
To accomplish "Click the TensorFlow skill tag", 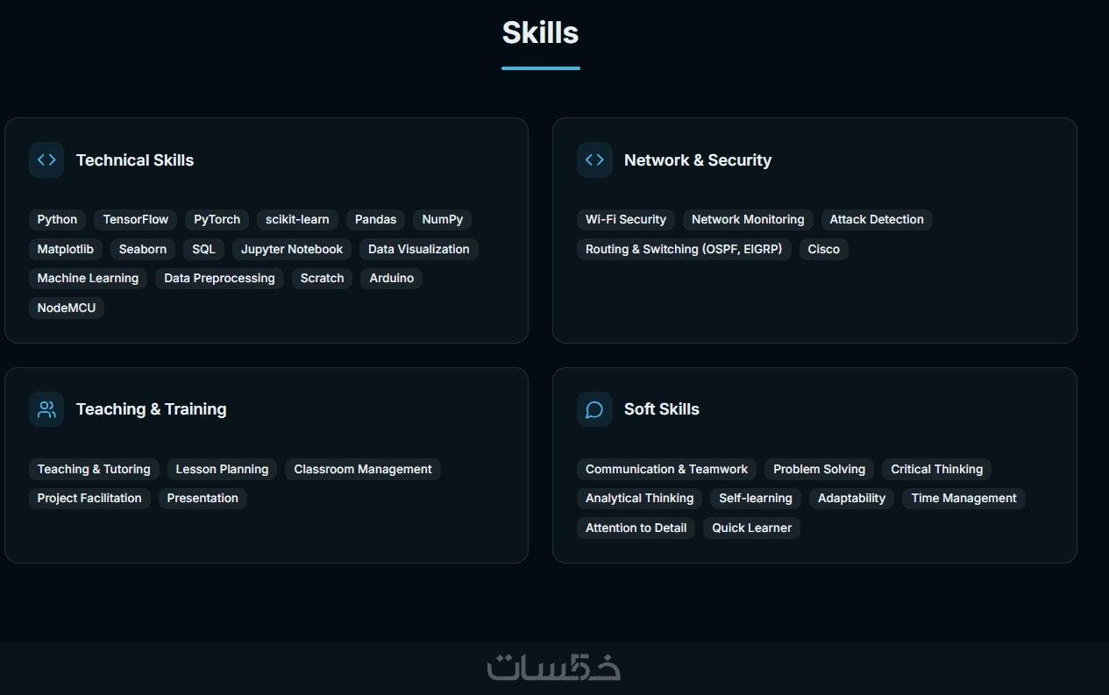I will 136,220.
